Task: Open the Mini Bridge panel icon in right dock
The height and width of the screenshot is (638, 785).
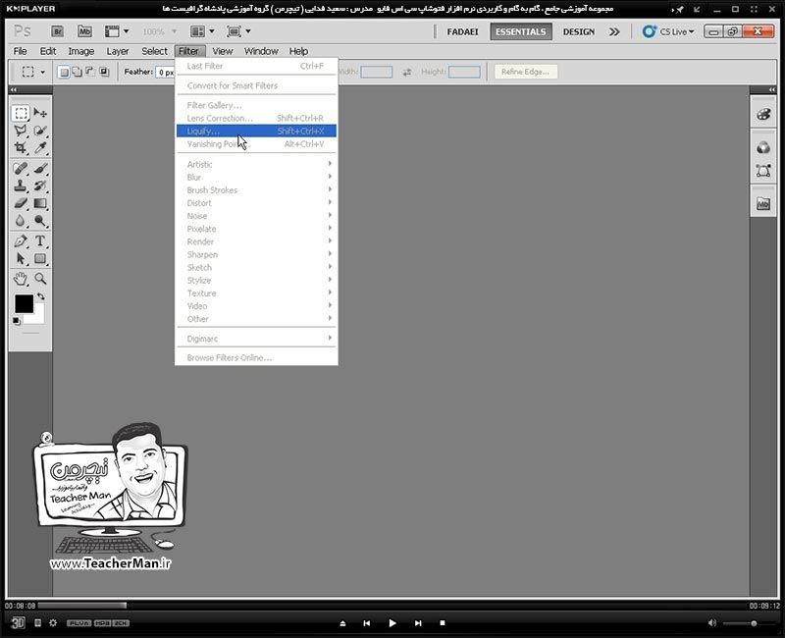Action: [763, 204]
